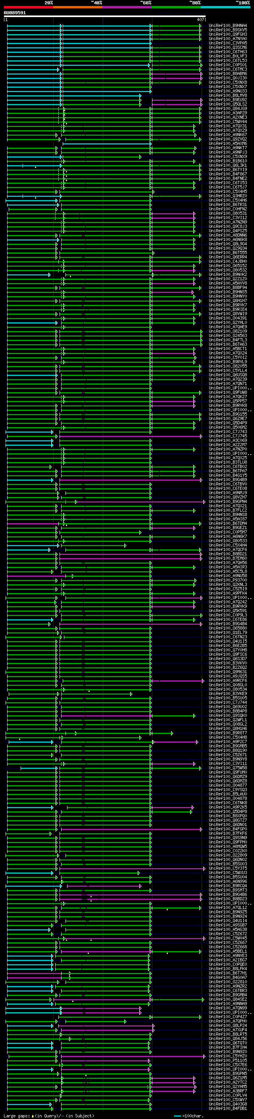
Task: Pick hit label UniRef100_A3C069
Action: coord(228,441)
